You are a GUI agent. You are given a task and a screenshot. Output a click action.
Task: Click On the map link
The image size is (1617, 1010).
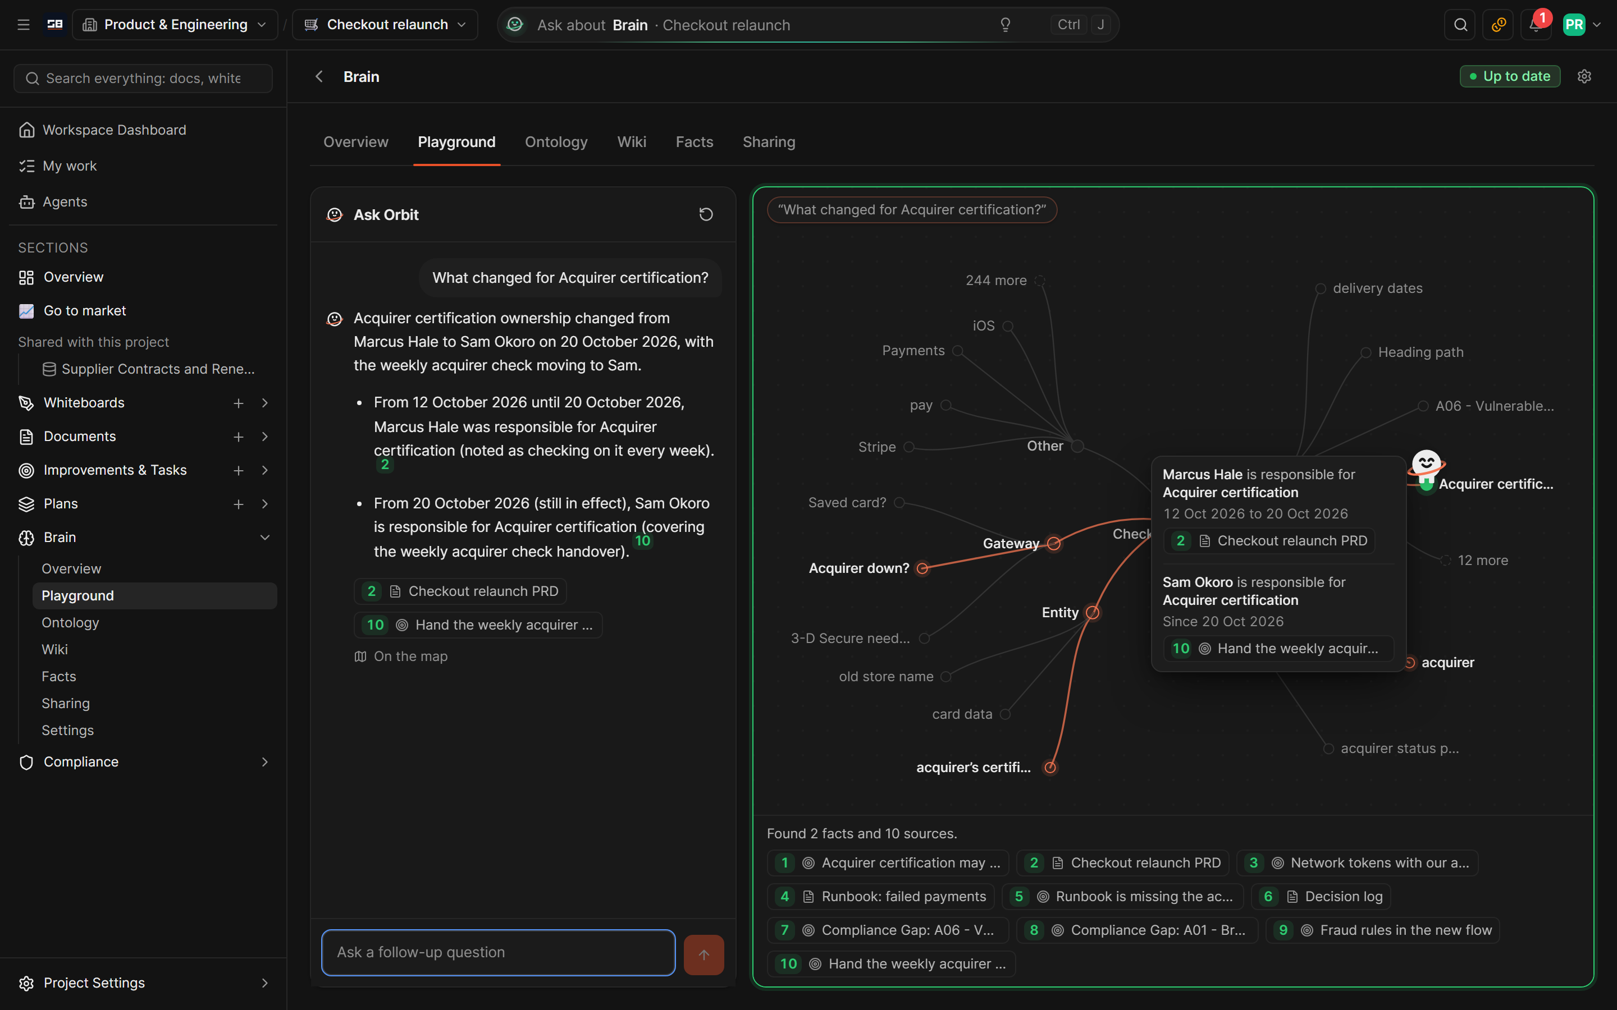point(401,656)
